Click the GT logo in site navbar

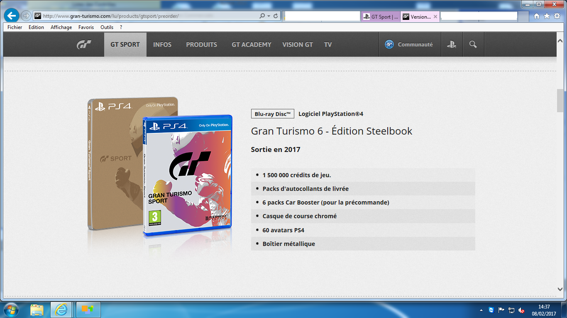[84, 45]
